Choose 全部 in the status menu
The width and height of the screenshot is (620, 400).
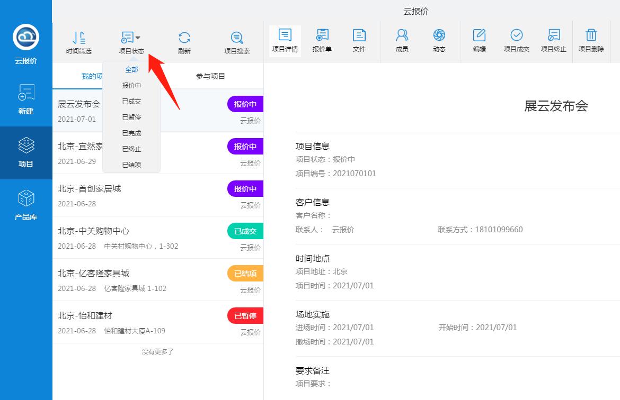click(131, 69)
